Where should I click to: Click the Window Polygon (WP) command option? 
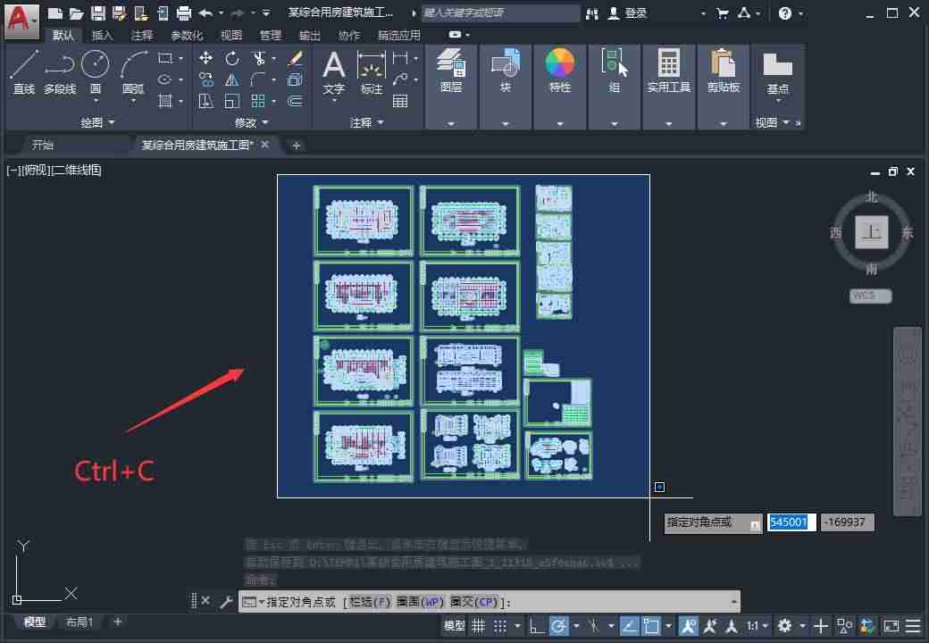pos(420,602)
